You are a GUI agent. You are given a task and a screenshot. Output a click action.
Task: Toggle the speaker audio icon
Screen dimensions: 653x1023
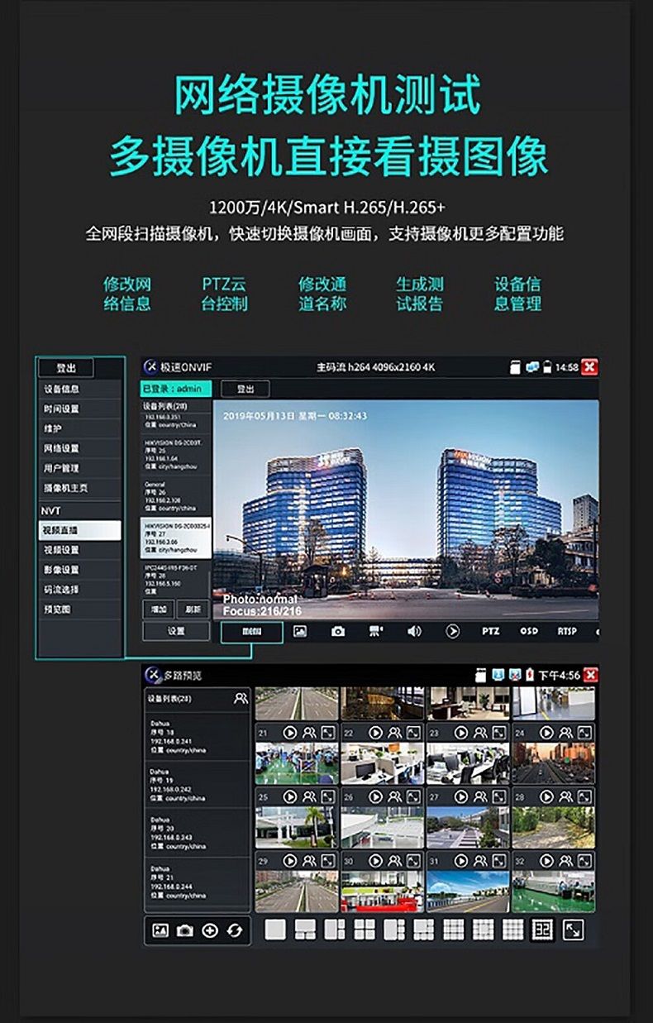pyautogui.click(x=415, y=631)
